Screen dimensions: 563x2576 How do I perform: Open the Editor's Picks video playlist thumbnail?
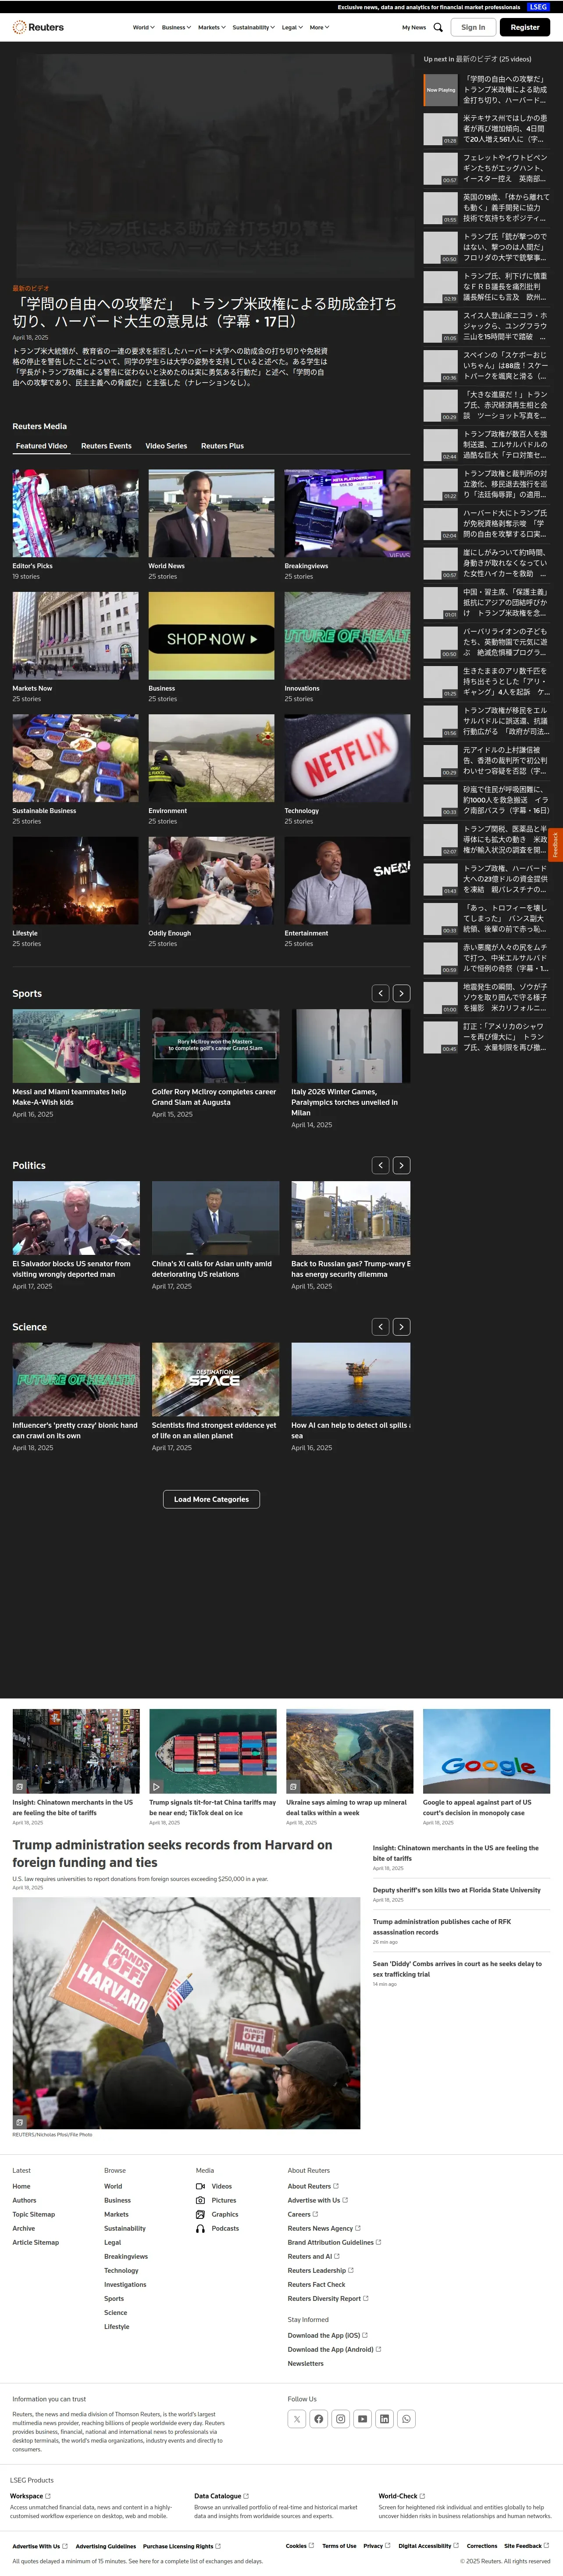75,513
